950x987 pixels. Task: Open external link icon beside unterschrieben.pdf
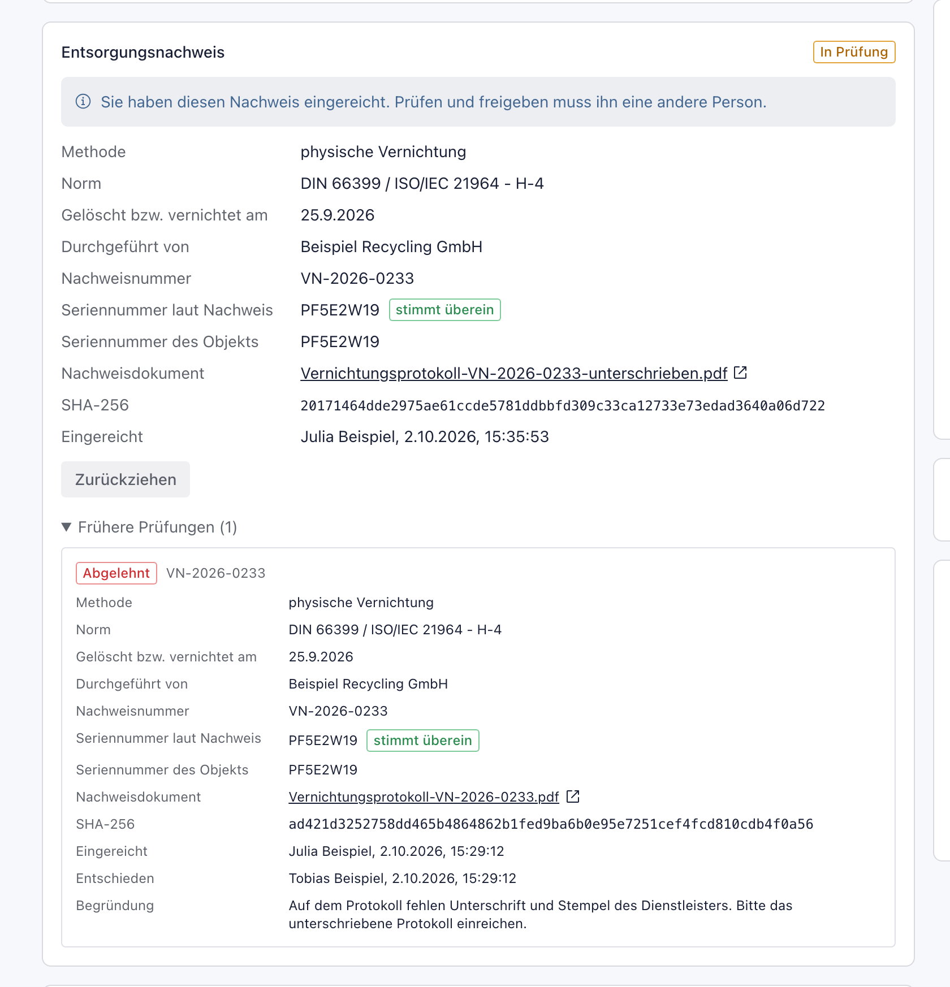click(740, 373)
